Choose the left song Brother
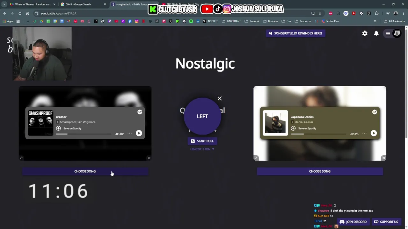This screenshot has height=229, width=408. point(85,171)
